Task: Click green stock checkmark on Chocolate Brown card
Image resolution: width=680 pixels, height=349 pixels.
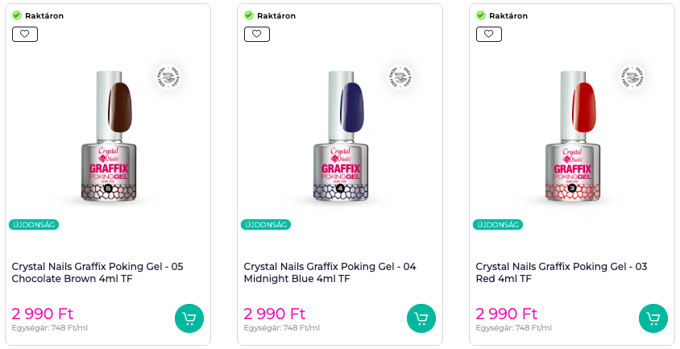Action: [17, 15]
